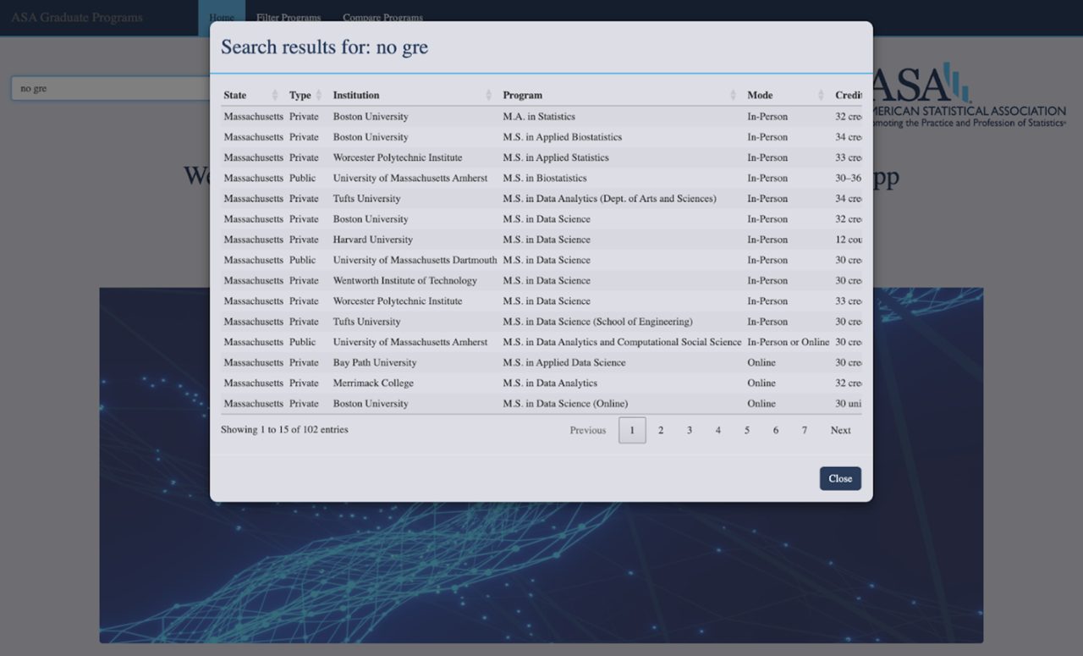
Task: Click the State column header label
Action: coord(235,95)
